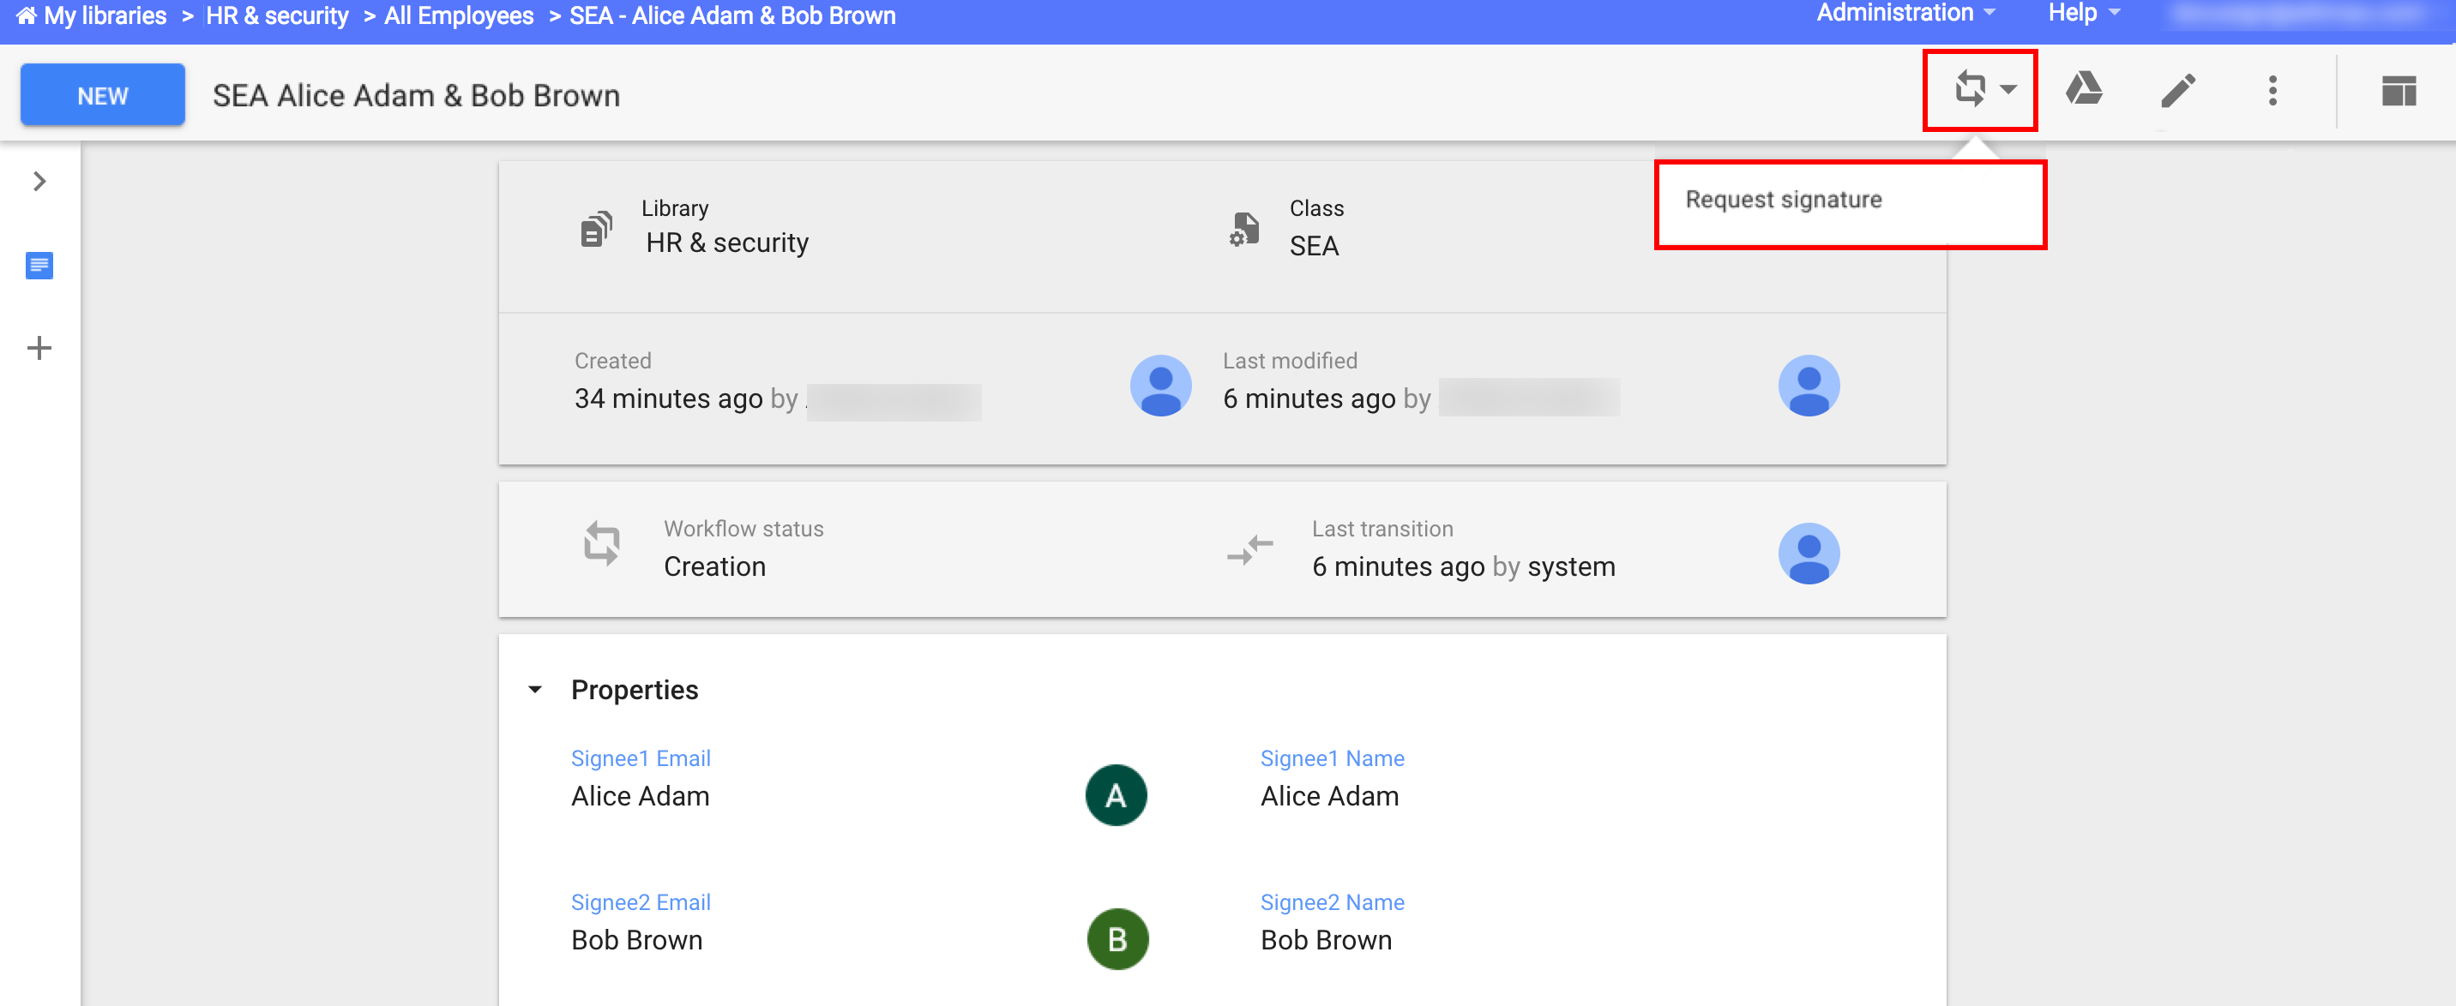The image size is (2456, 1006).
Task: Open the Request signature workflow transition
Action: [x=1970, y=91]
